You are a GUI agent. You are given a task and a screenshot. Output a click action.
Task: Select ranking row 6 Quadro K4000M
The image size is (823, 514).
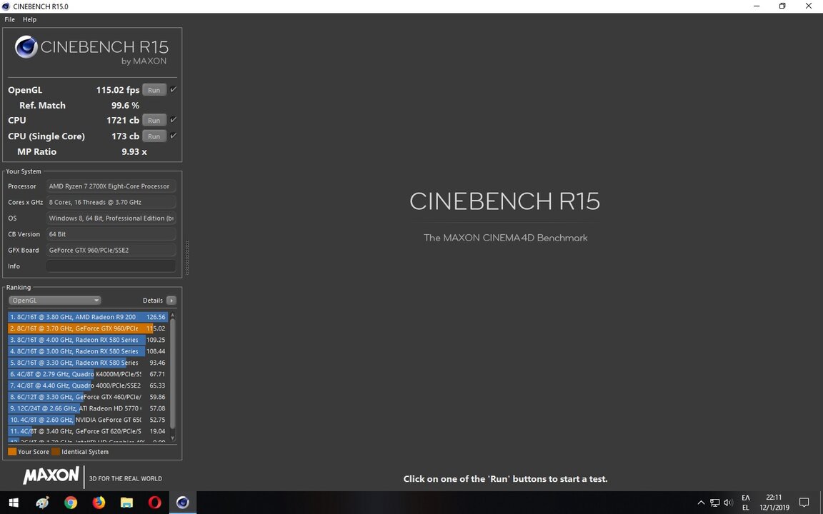click(x=88, y=374)
